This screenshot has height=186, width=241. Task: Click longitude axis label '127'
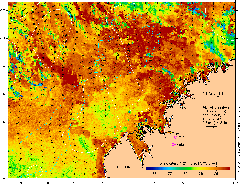click(235, 183)
